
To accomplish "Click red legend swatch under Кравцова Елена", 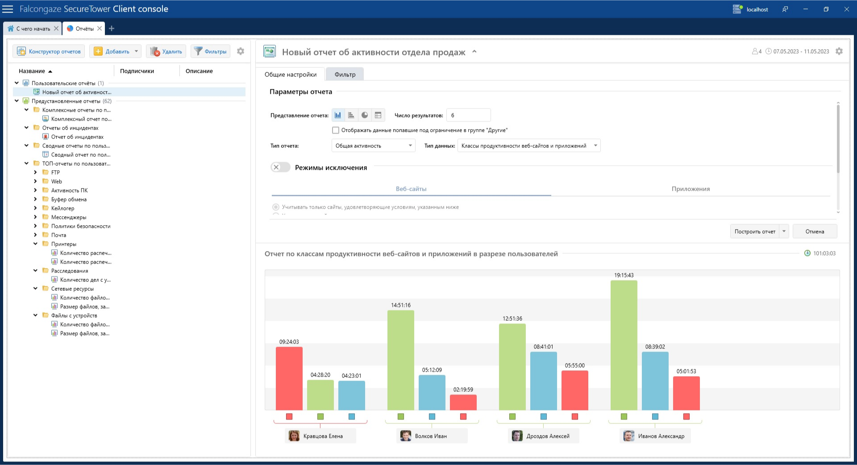I will coord(289,417).
